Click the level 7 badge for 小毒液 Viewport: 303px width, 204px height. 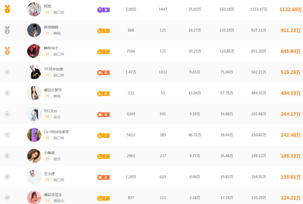[x=103, y=156]
